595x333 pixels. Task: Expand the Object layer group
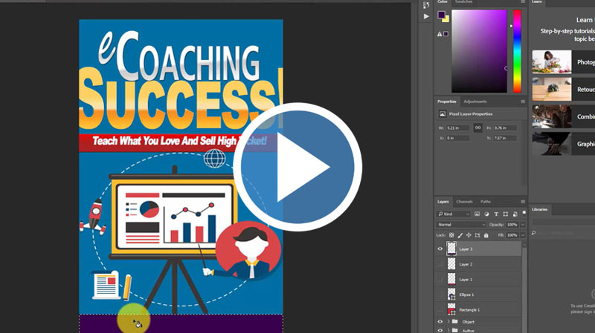(x=448, y=321)
